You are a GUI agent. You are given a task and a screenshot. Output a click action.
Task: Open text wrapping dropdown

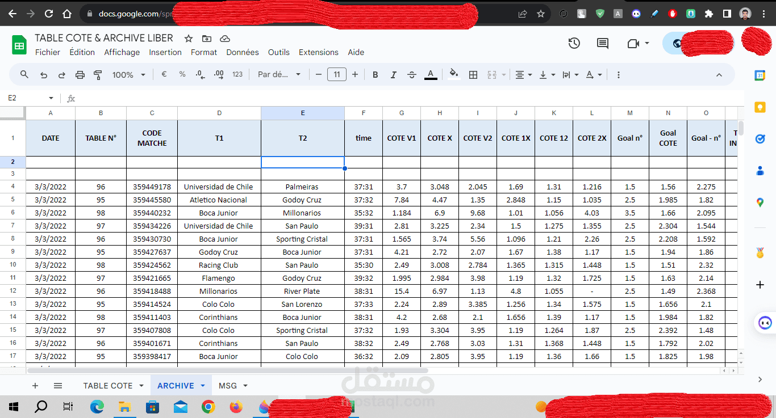click(x=570, y=74)
